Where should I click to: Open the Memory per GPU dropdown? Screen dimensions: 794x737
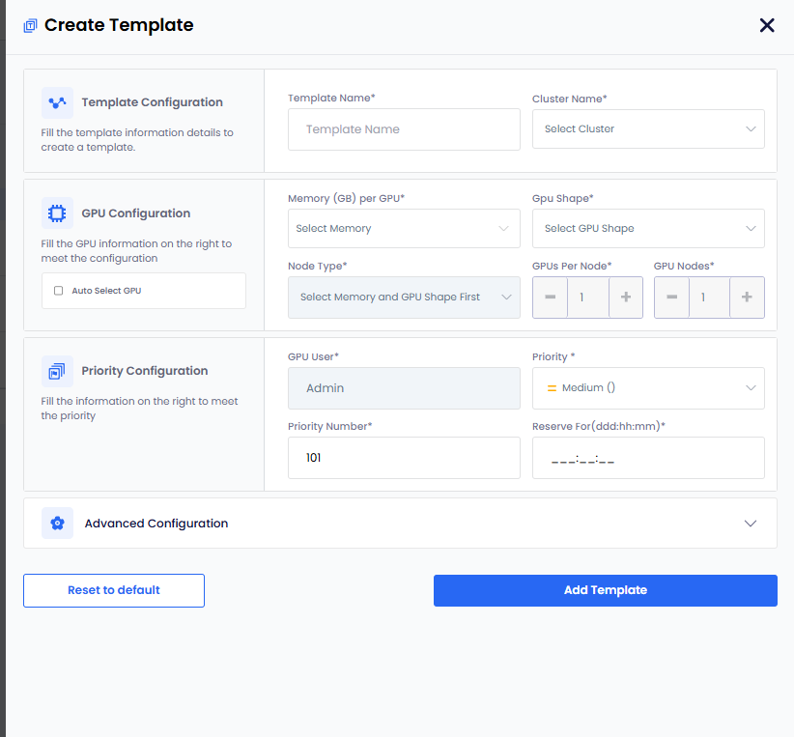(404, 229)
